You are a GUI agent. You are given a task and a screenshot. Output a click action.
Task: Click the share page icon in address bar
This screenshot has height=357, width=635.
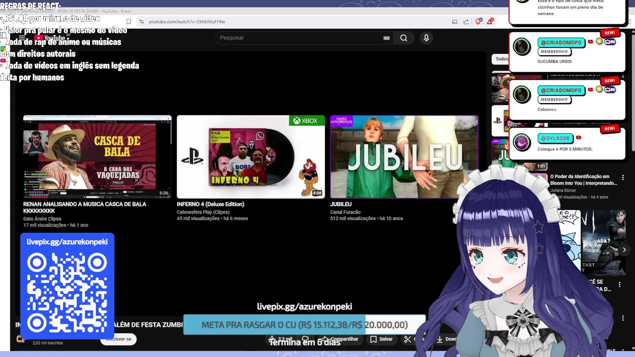coord(466,21)
